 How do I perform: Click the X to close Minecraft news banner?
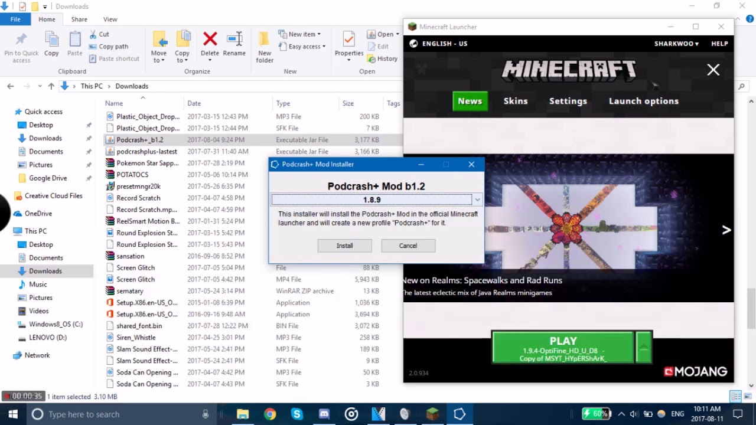click(x=713, y=70)
